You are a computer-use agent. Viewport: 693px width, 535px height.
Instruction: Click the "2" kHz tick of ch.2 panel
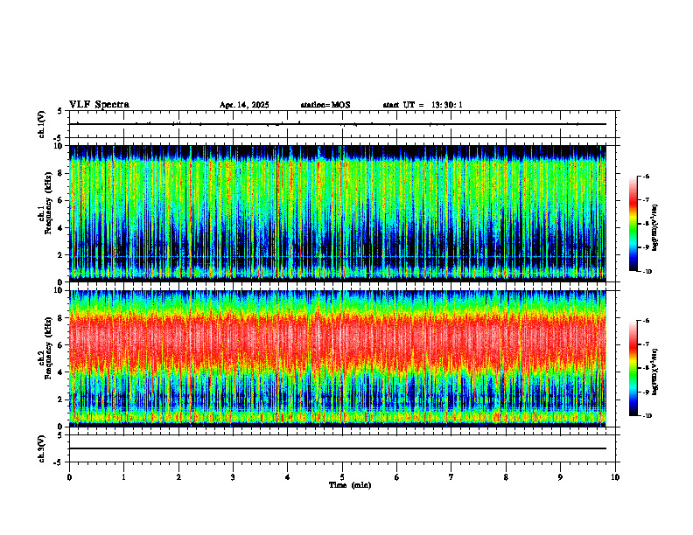coord(61,400)
